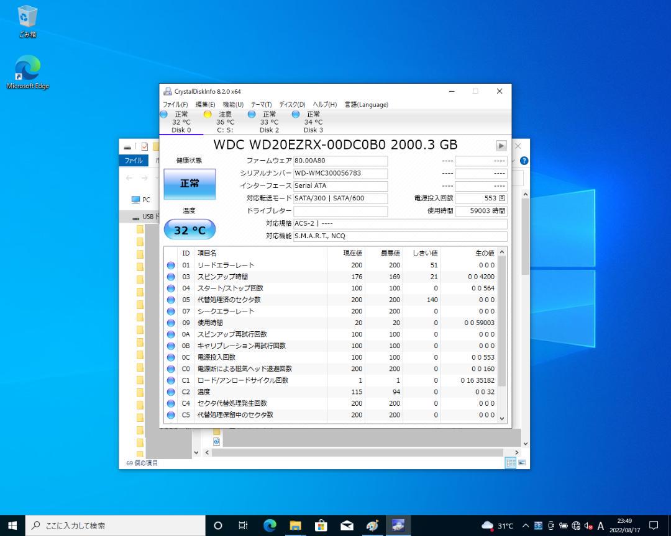671x536 pixels.
Task: Show hidden system tray icons chevron
Action: click(x=526, y=525)
